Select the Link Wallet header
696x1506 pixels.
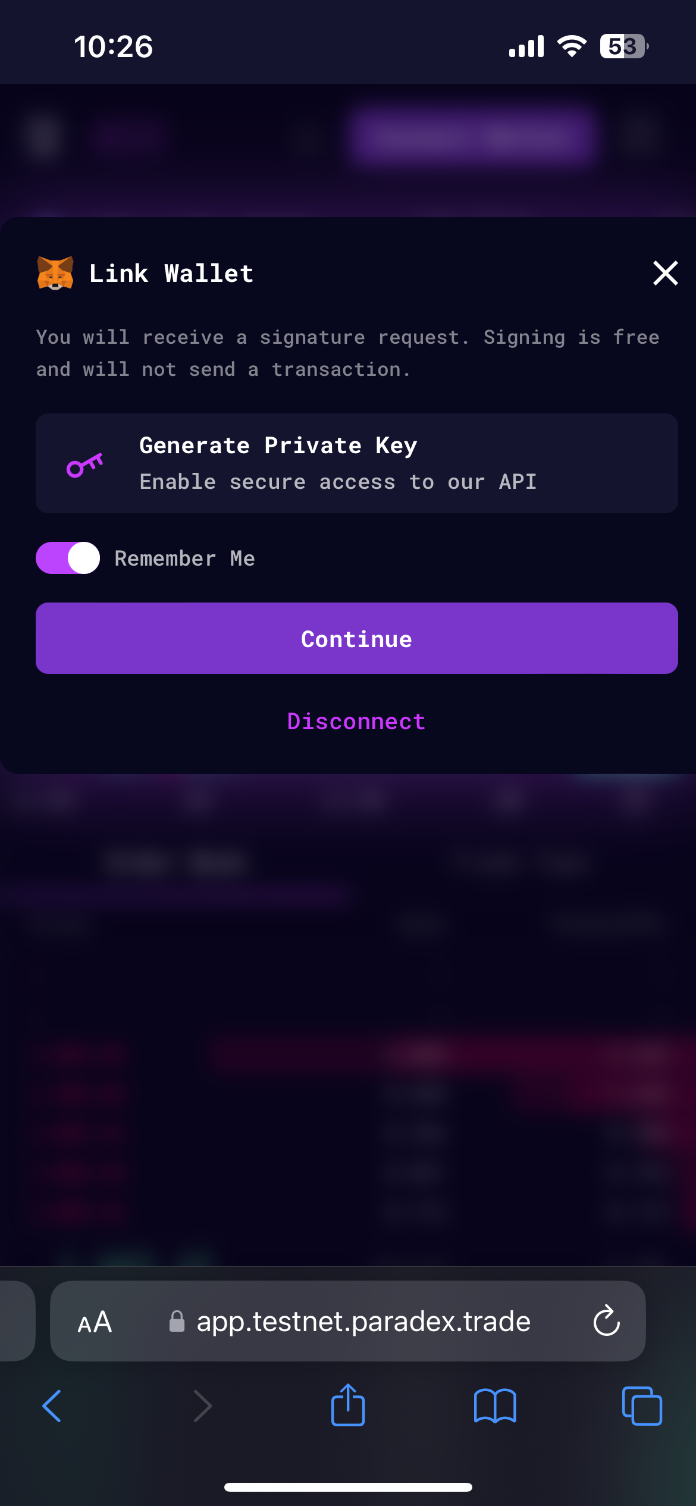171,273
